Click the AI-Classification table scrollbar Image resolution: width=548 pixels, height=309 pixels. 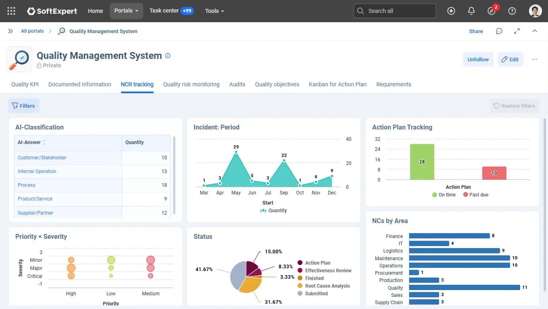point(174,175)
